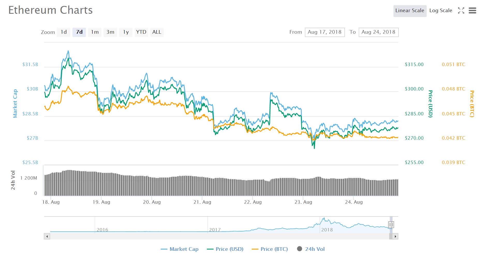Click the 20. Aug axis label
Image resolution: width=481 pixels, height=255 pixels.
click(152, 202)
